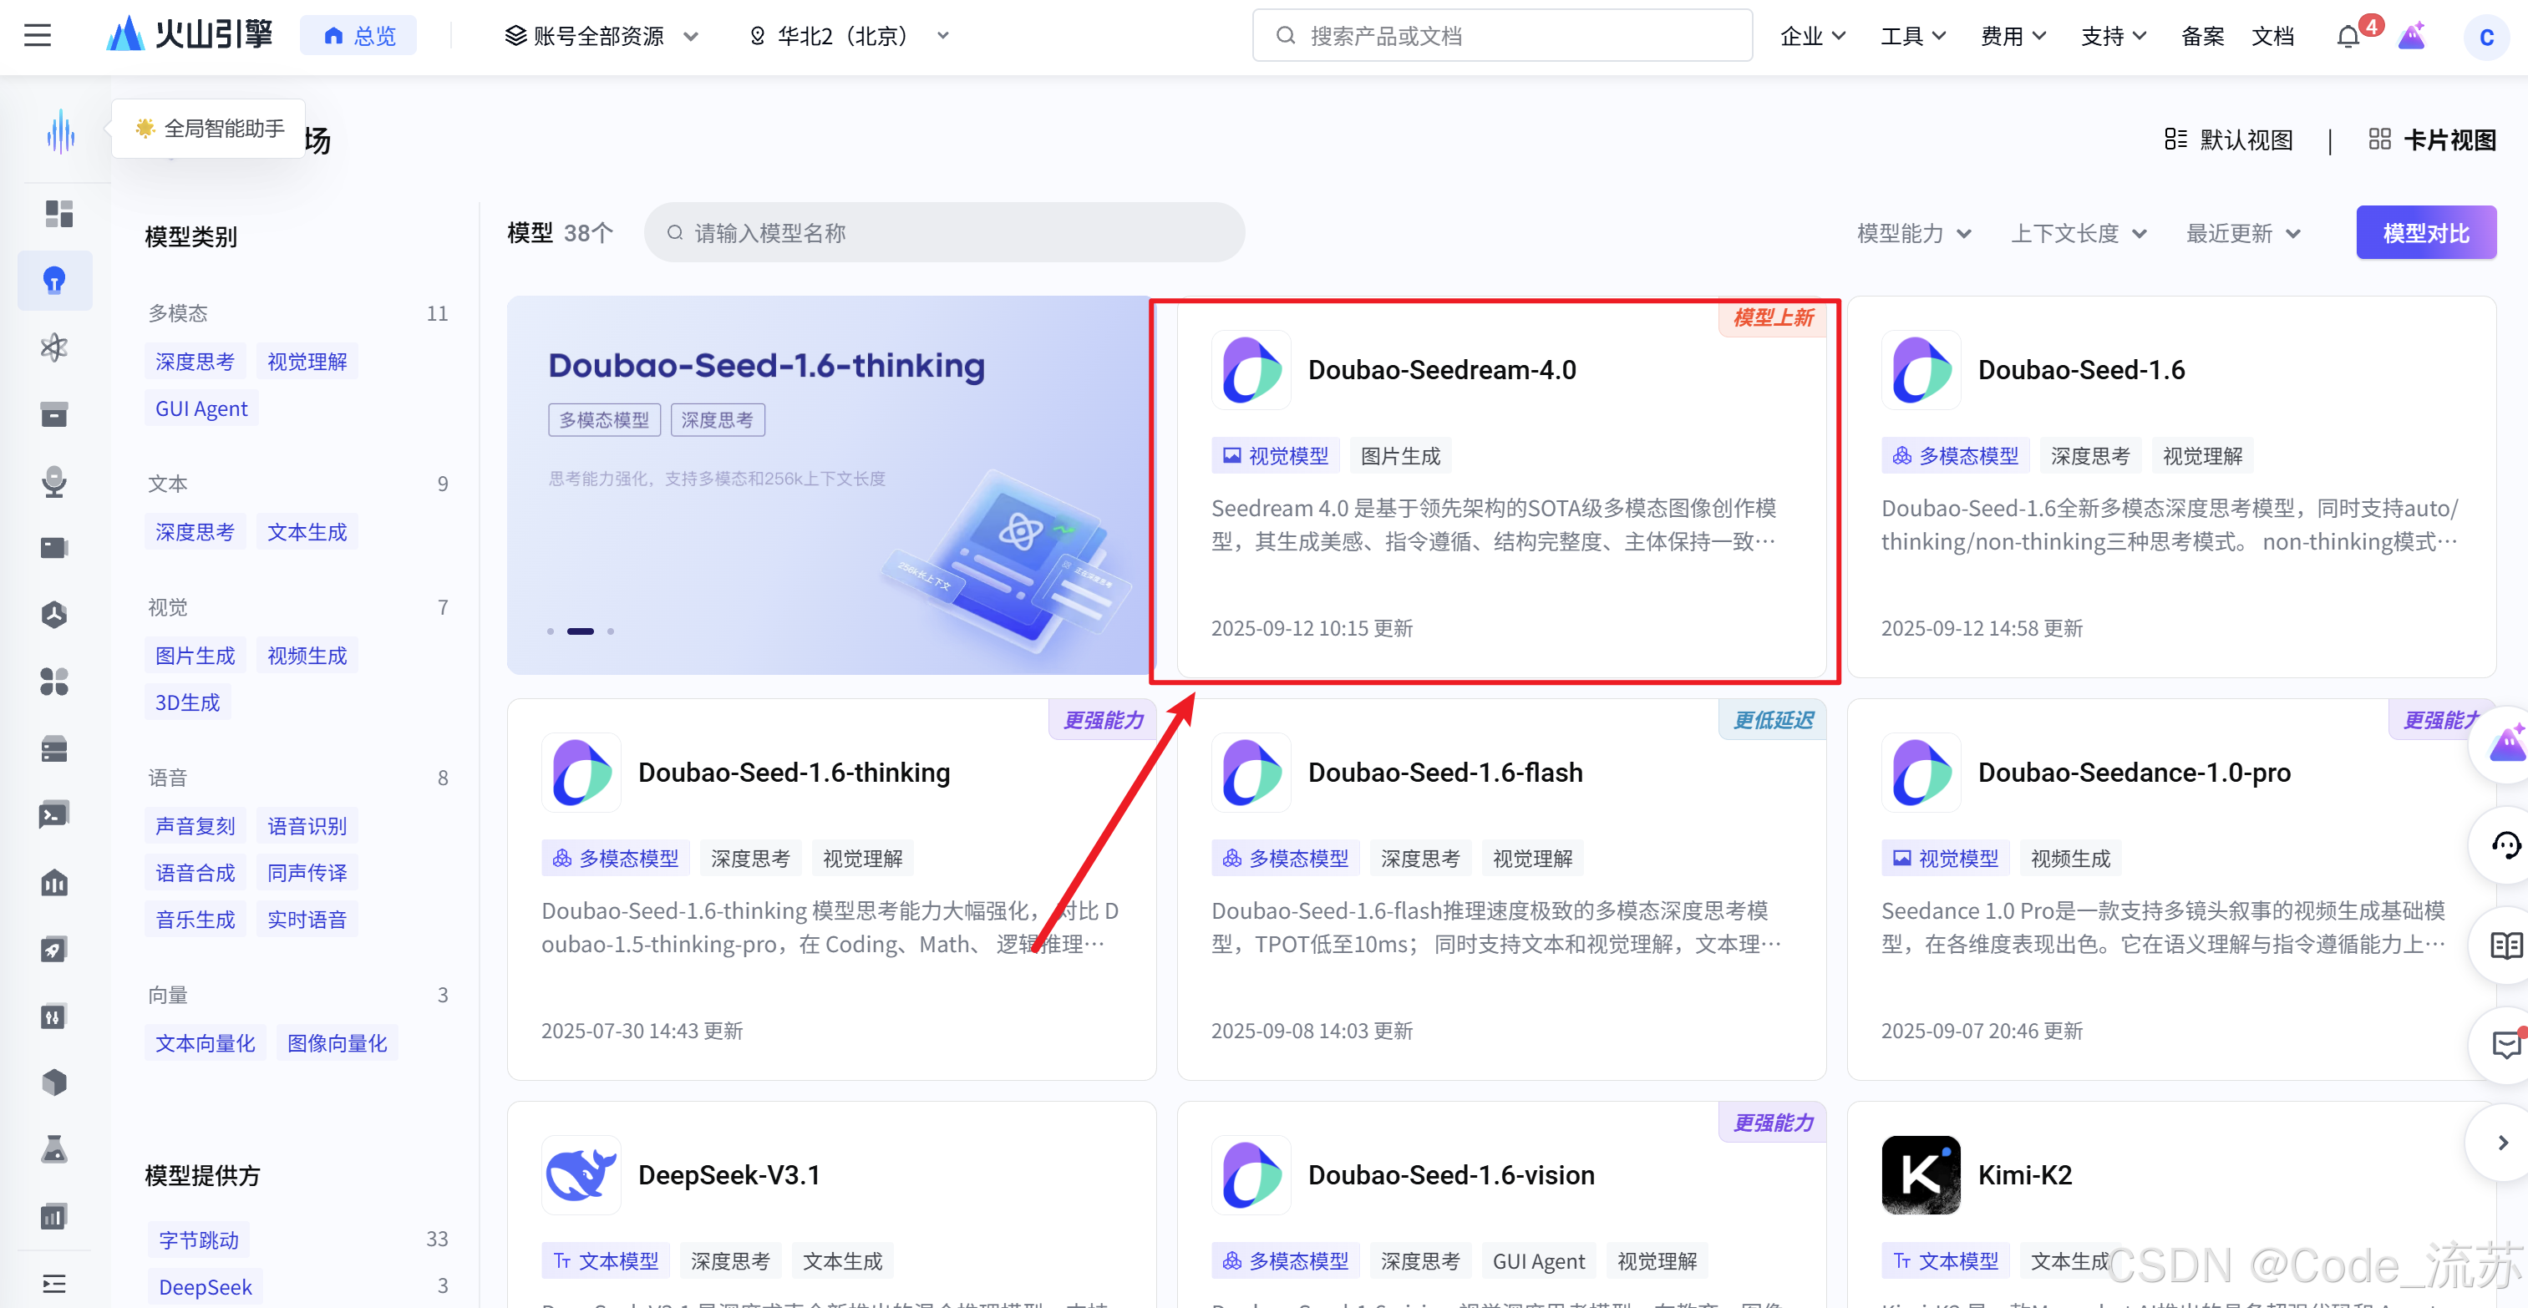The height and width of the screenshot is (1308, 2528).
Task: Click the model name search input field
Action: point(942,232)
